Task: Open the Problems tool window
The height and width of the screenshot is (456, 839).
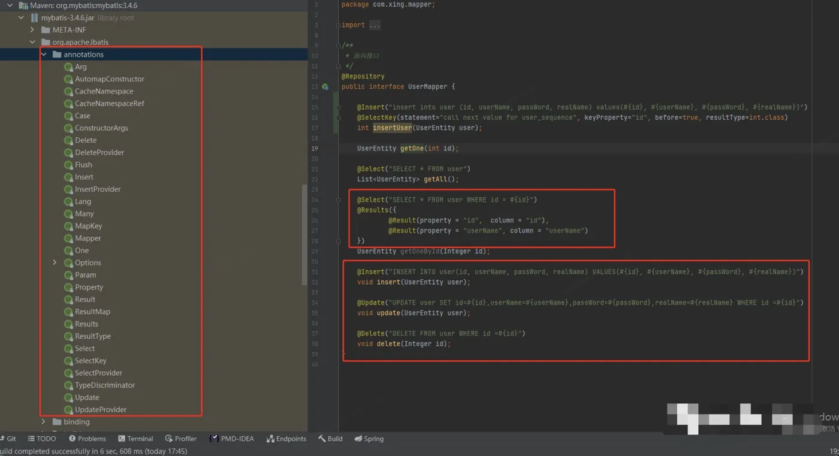Action: click(x=87, y=439)
